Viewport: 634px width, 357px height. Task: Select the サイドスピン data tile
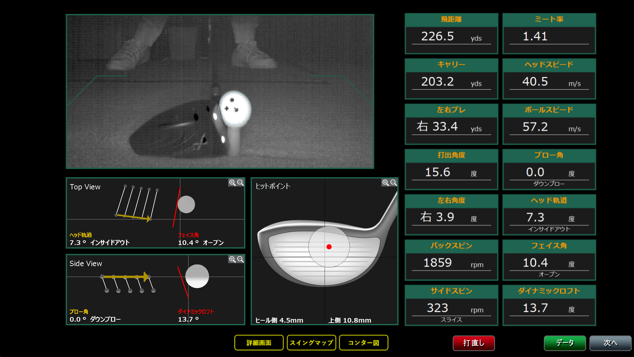451,305
